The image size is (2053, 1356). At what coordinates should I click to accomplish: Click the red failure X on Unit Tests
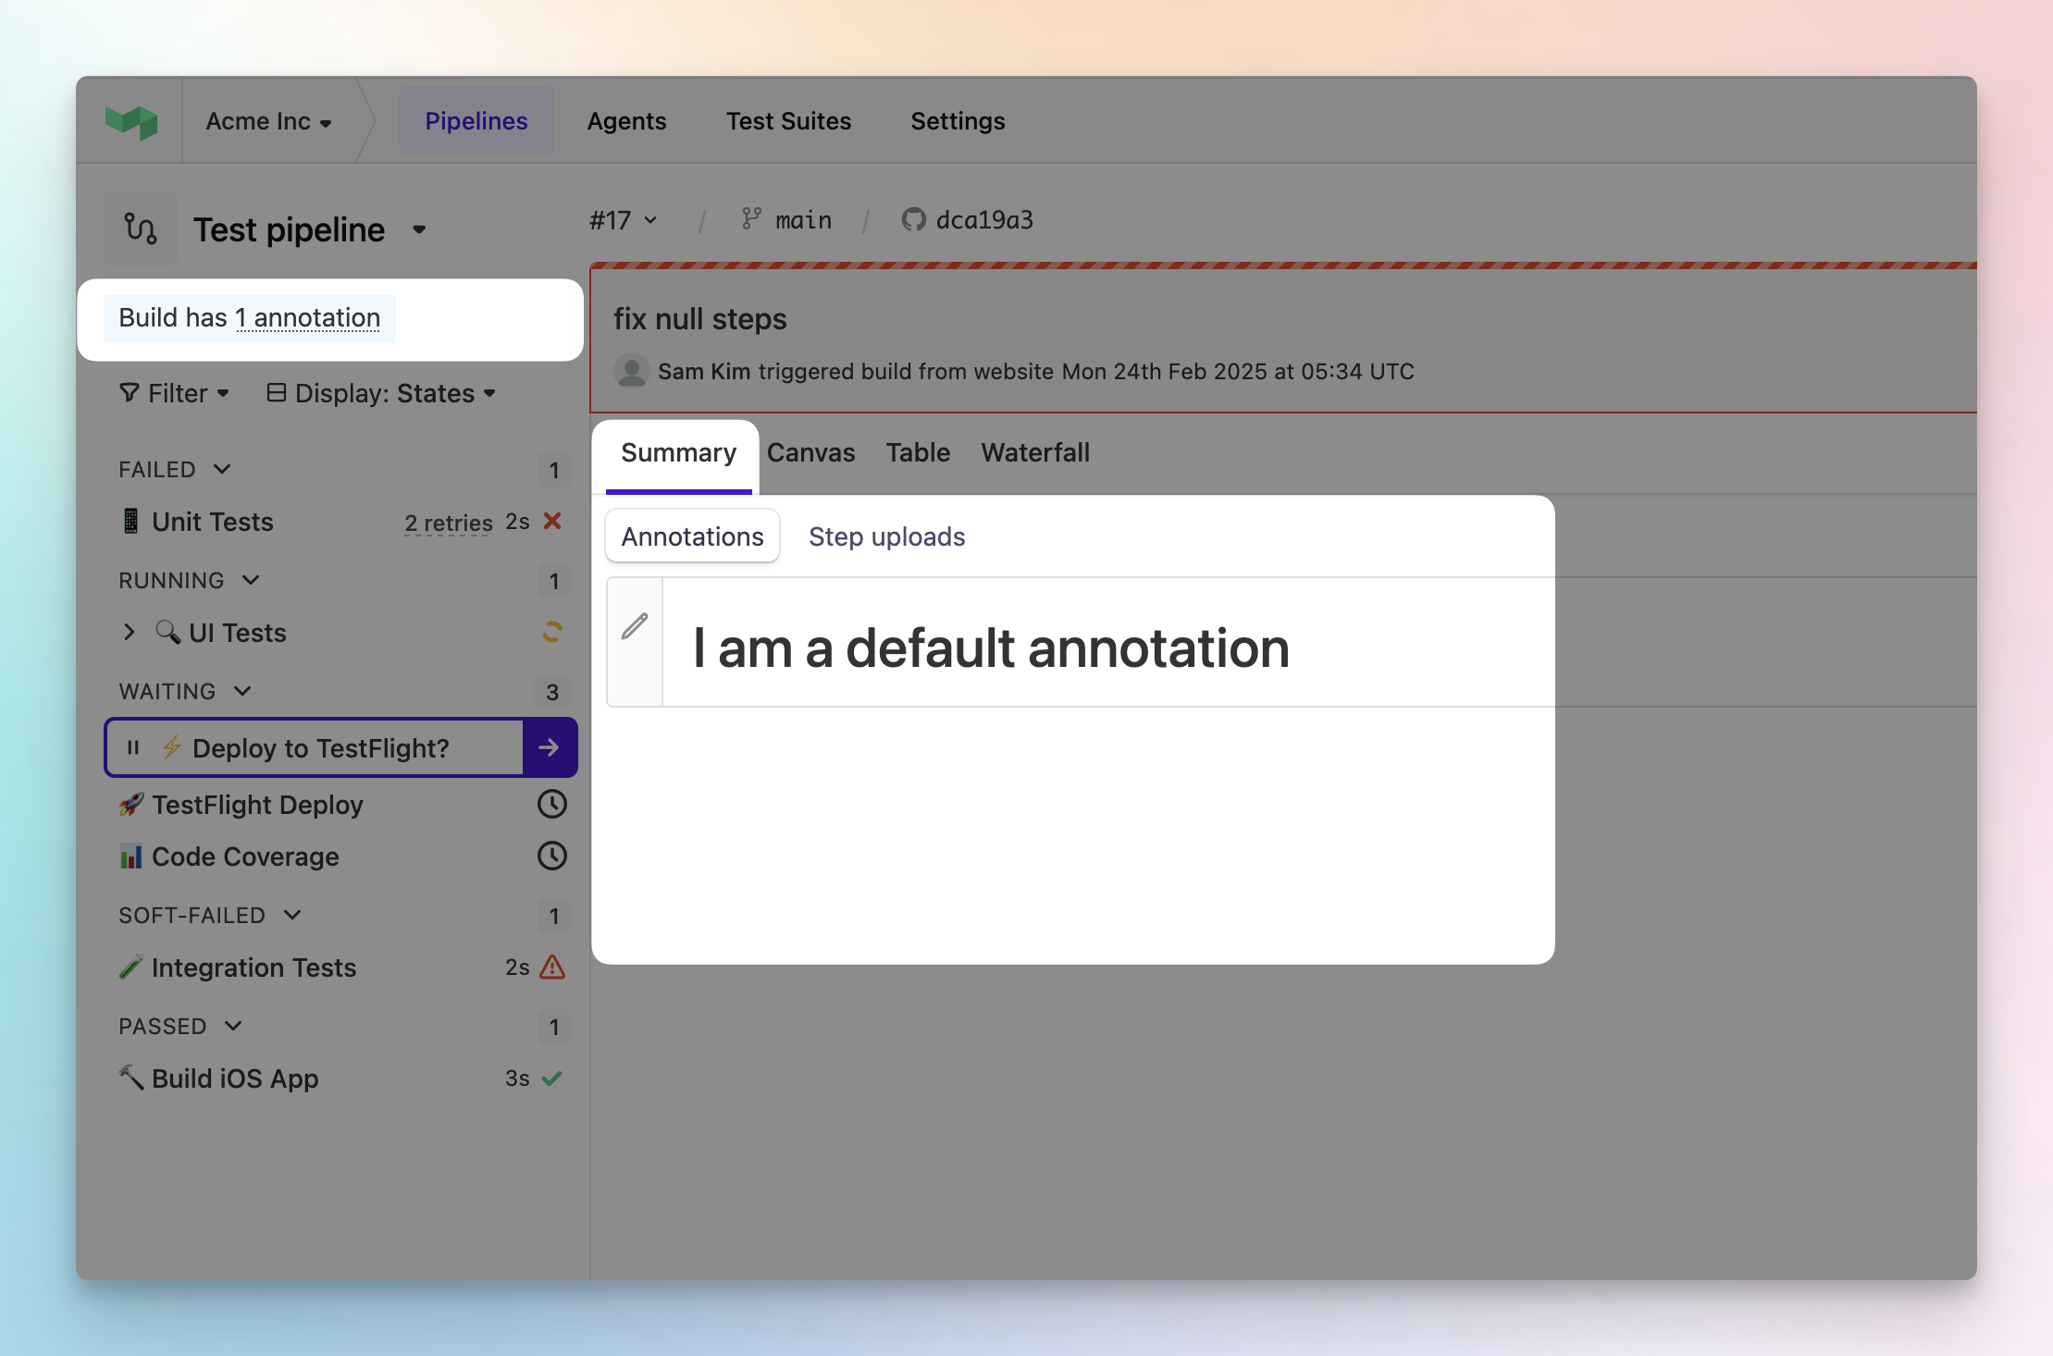[x=552, y=521]
